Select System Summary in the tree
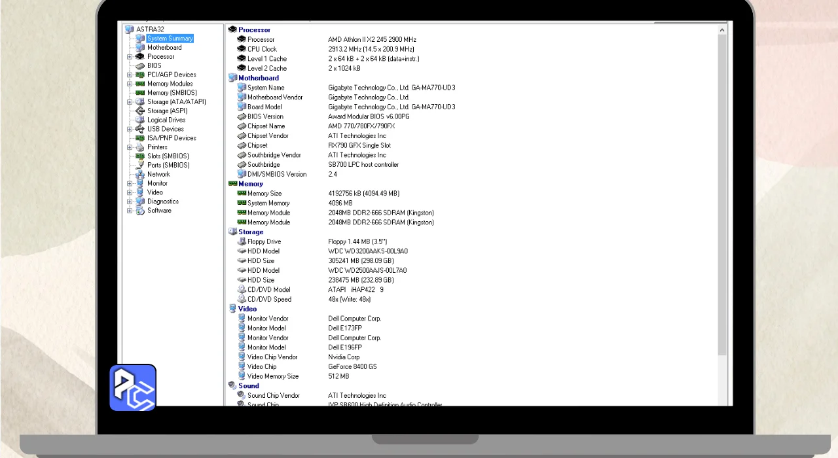This screenshot has height=458, width=838. click(x=170, y=39)
